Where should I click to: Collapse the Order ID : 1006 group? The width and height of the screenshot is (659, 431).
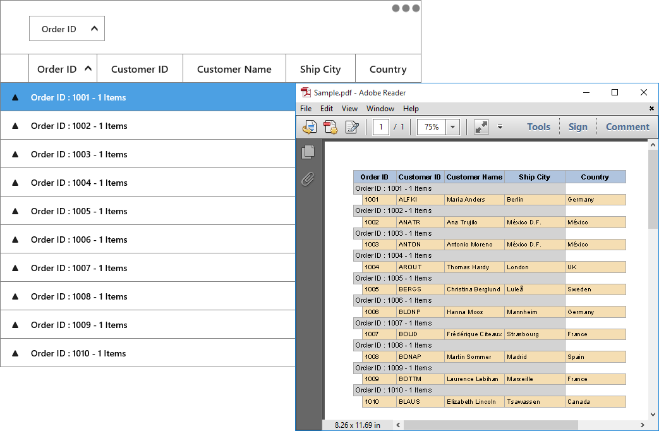coord(15,240)
